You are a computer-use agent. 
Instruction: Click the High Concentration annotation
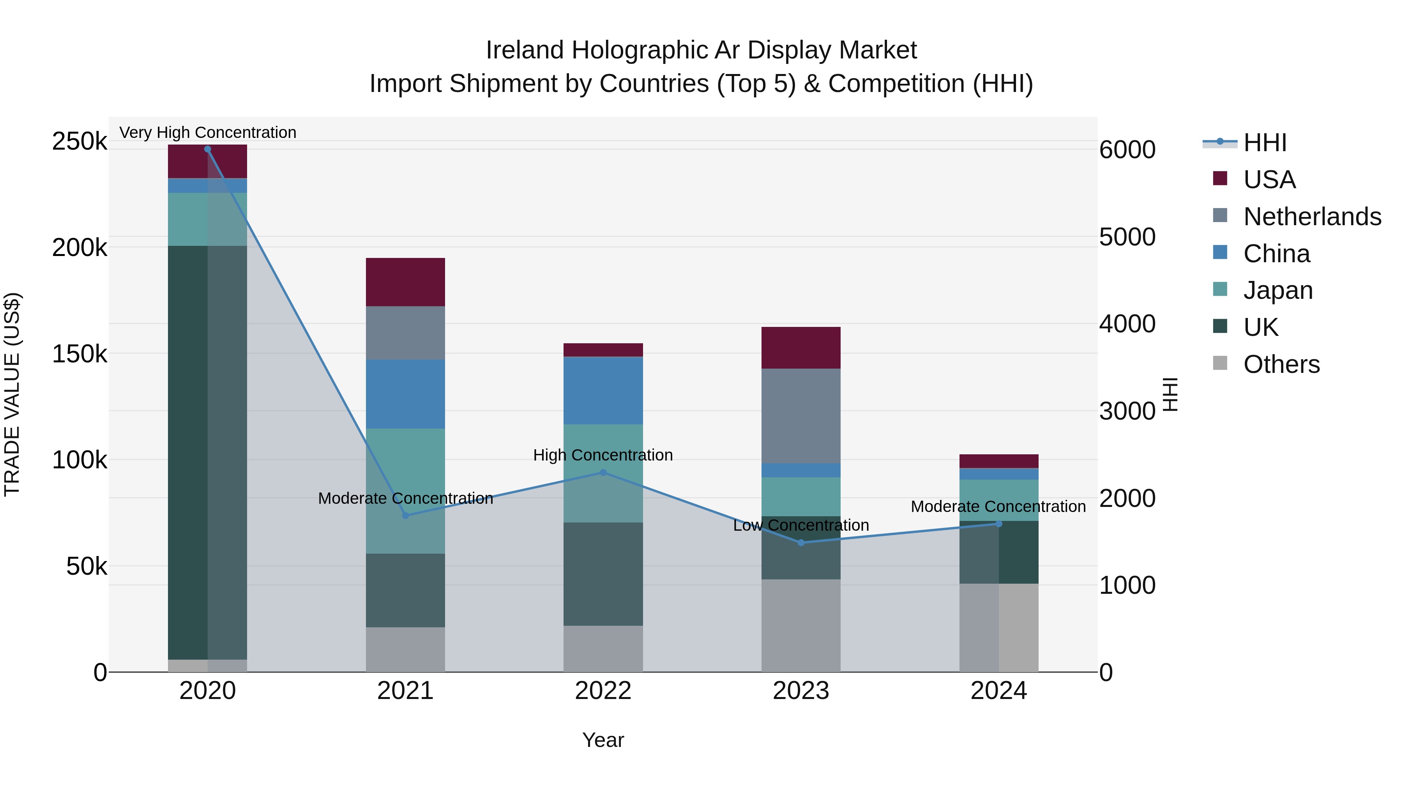[x=603, y=455]
